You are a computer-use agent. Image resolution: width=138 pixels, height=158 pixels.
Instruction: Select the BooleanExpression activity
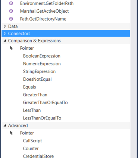pos(42,56)
